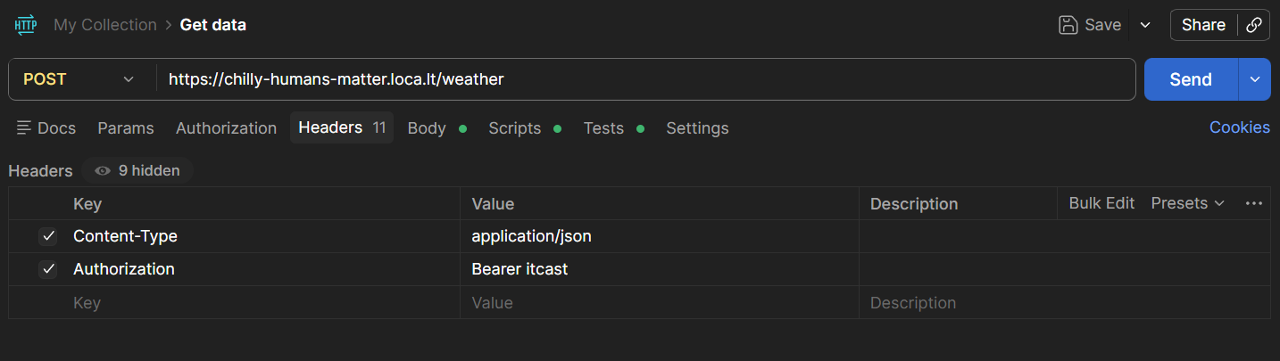Click the Save floppy disk icon
This screenshot has height=361, width=1280.
[x=1068, y=25]
